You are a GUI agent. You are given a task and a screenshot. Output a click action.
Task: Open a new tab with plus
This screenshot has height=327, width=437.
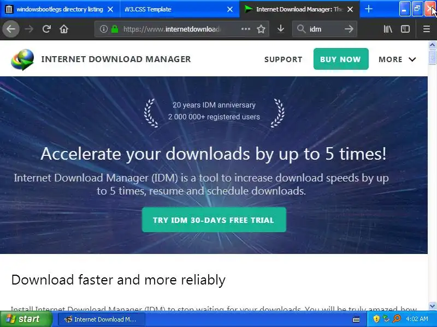point(368,9)
